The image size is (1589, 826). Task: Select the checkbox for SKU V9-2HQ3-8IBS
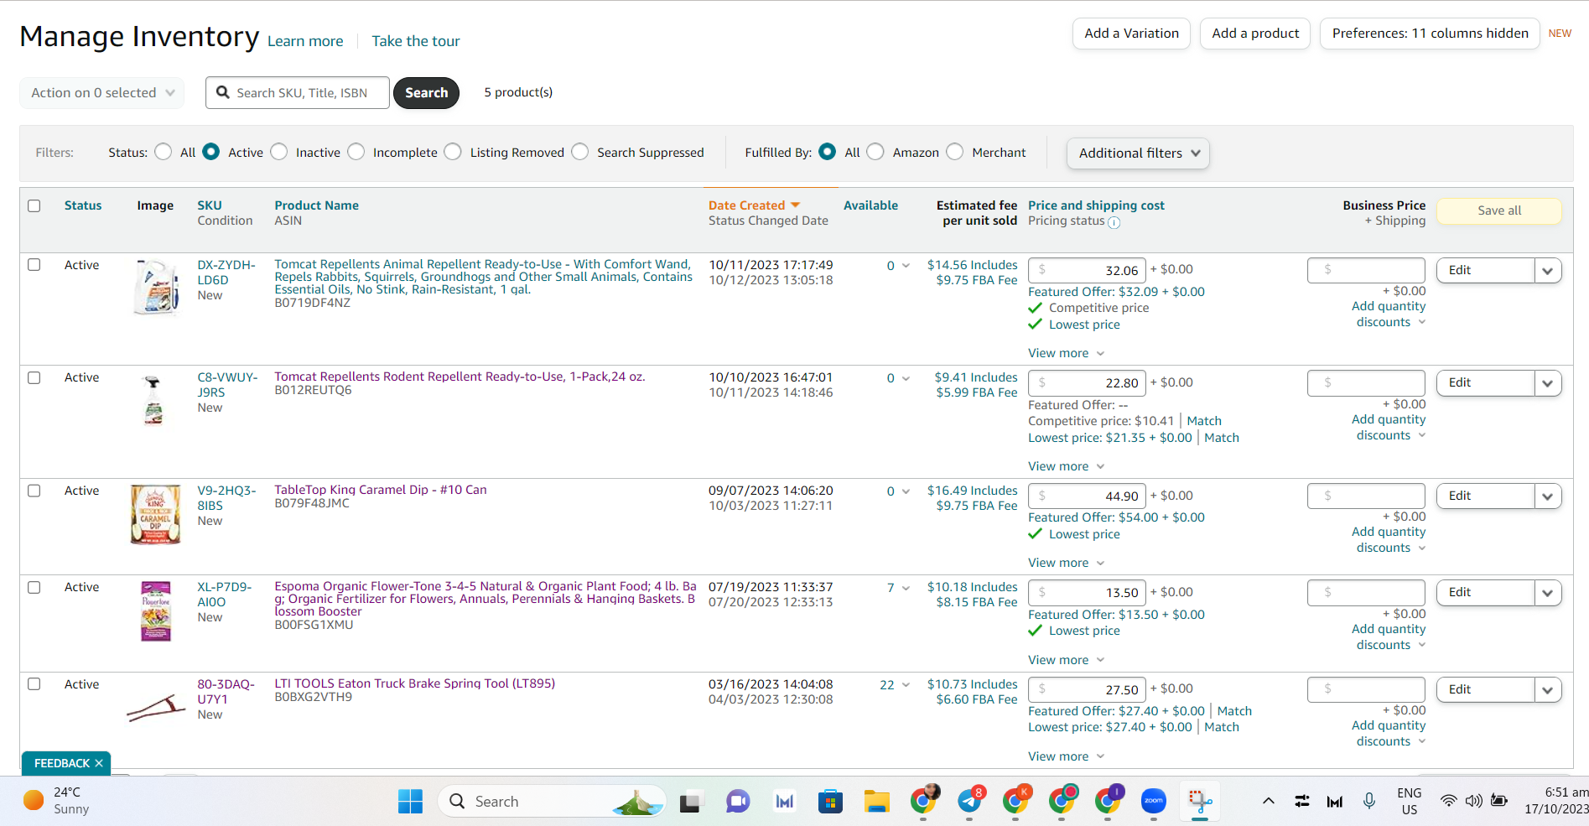[34, 491]
